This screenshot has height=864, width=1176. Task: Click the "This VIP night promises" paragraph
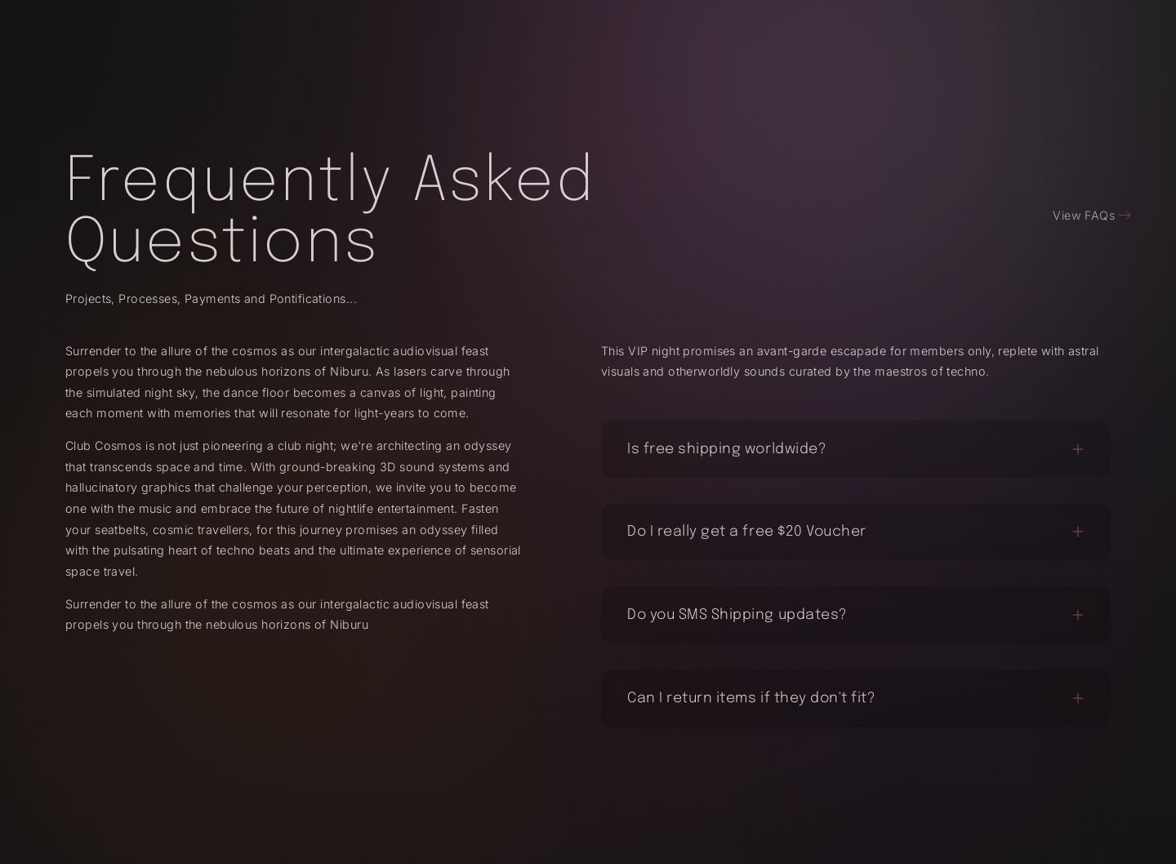(x=849, y=361)
